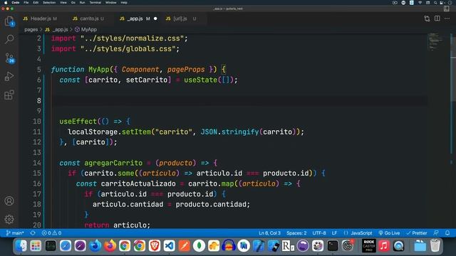The image size is (456, 256).
Task: Open the Source Control view
Action: [x=9, y=58]
